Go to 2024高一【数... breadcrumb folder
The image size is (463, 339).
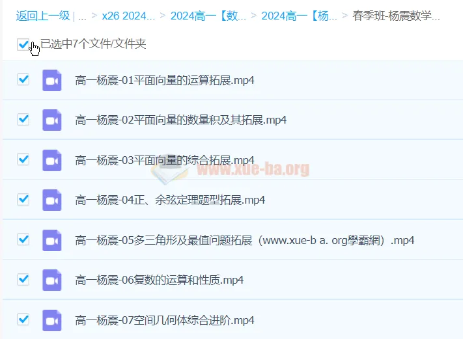point(208,16)
